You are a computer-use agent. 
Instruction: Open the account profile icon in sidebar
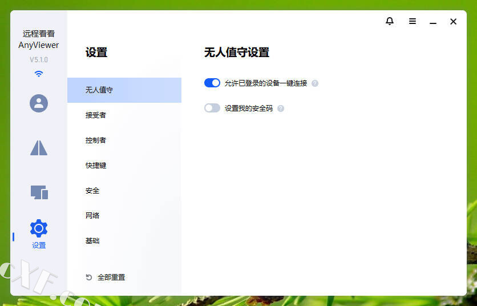[39, 103]
